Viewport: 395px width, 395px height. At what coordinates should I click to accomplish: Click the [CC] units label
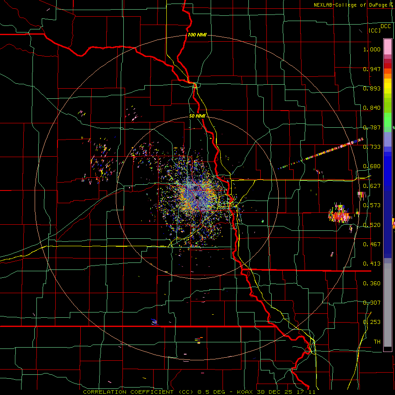tap(375, 30)
